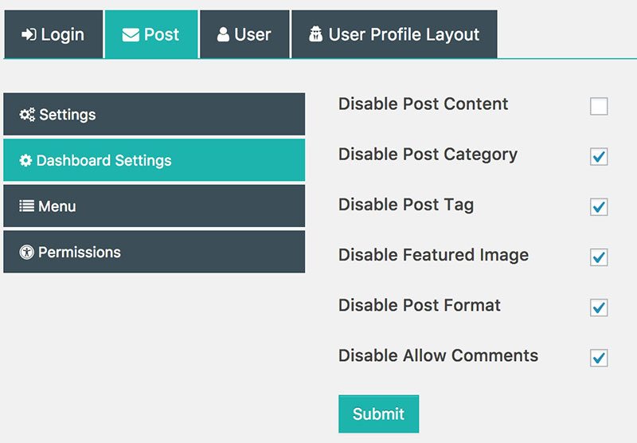Uncheck the Disable Post Tag checkbox

pyautogui.click(x=599, y=207)
